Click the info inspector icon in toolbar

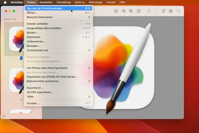116,11
